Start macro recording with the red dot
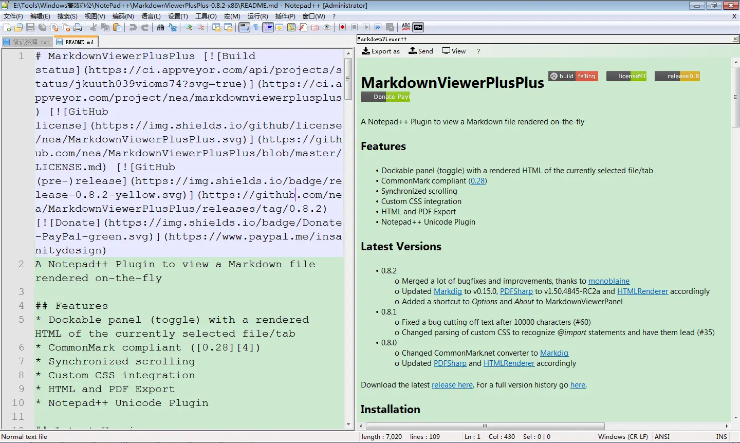The image size is (740, 443). [x=343, y=27]
